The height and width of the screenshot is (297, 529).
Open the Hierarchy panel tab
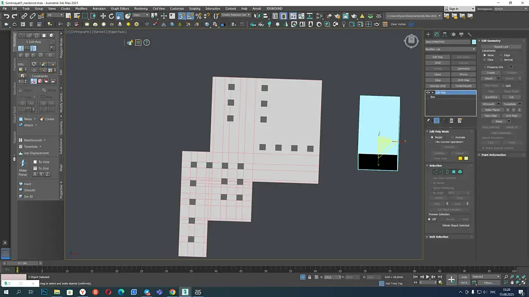click(445, 34)
